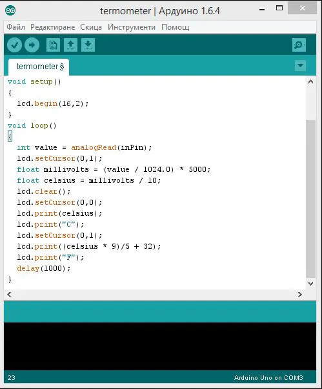
Task: Click the Arduino logo in title bar
Action: pyautogui.click(x=10, y=11)
